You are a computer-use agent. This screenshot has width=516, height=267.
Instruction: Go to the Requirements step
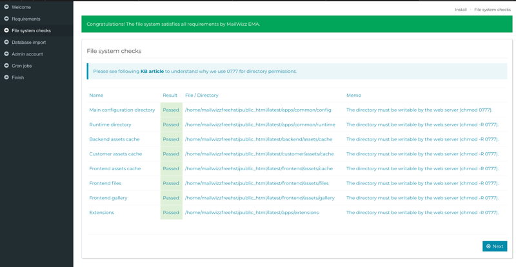tap(37, 19)
